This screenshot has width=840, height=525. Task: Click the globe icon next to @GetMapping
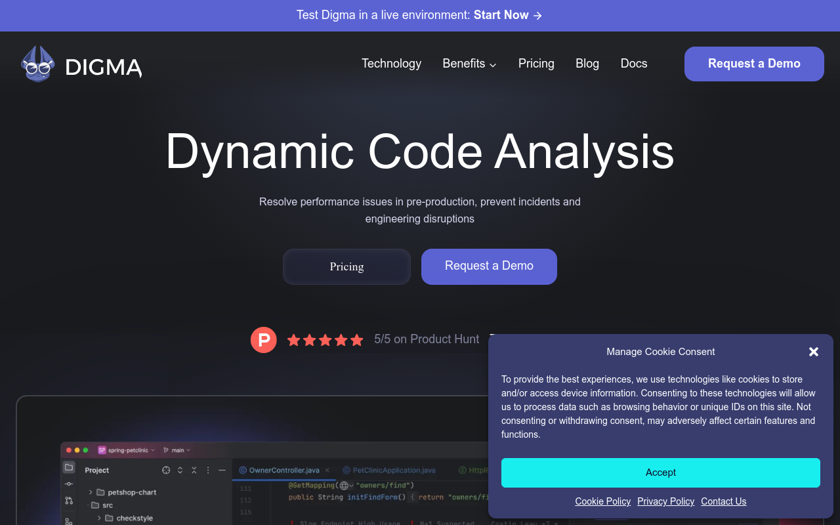pos(344,486)
